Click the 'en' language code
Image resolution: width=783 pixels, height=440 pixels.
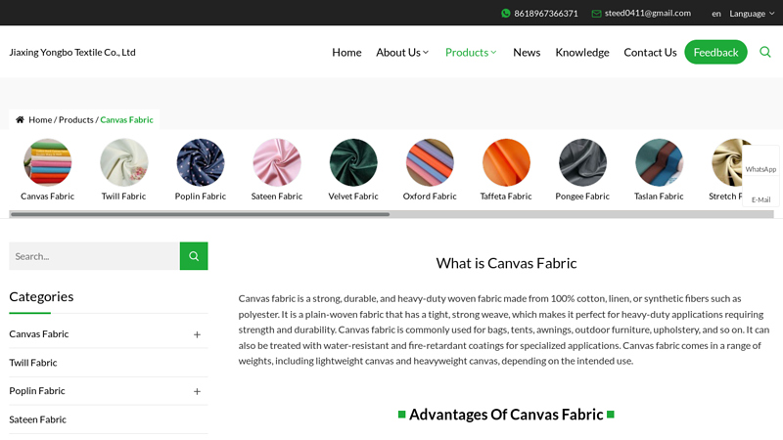click(716, 14)
